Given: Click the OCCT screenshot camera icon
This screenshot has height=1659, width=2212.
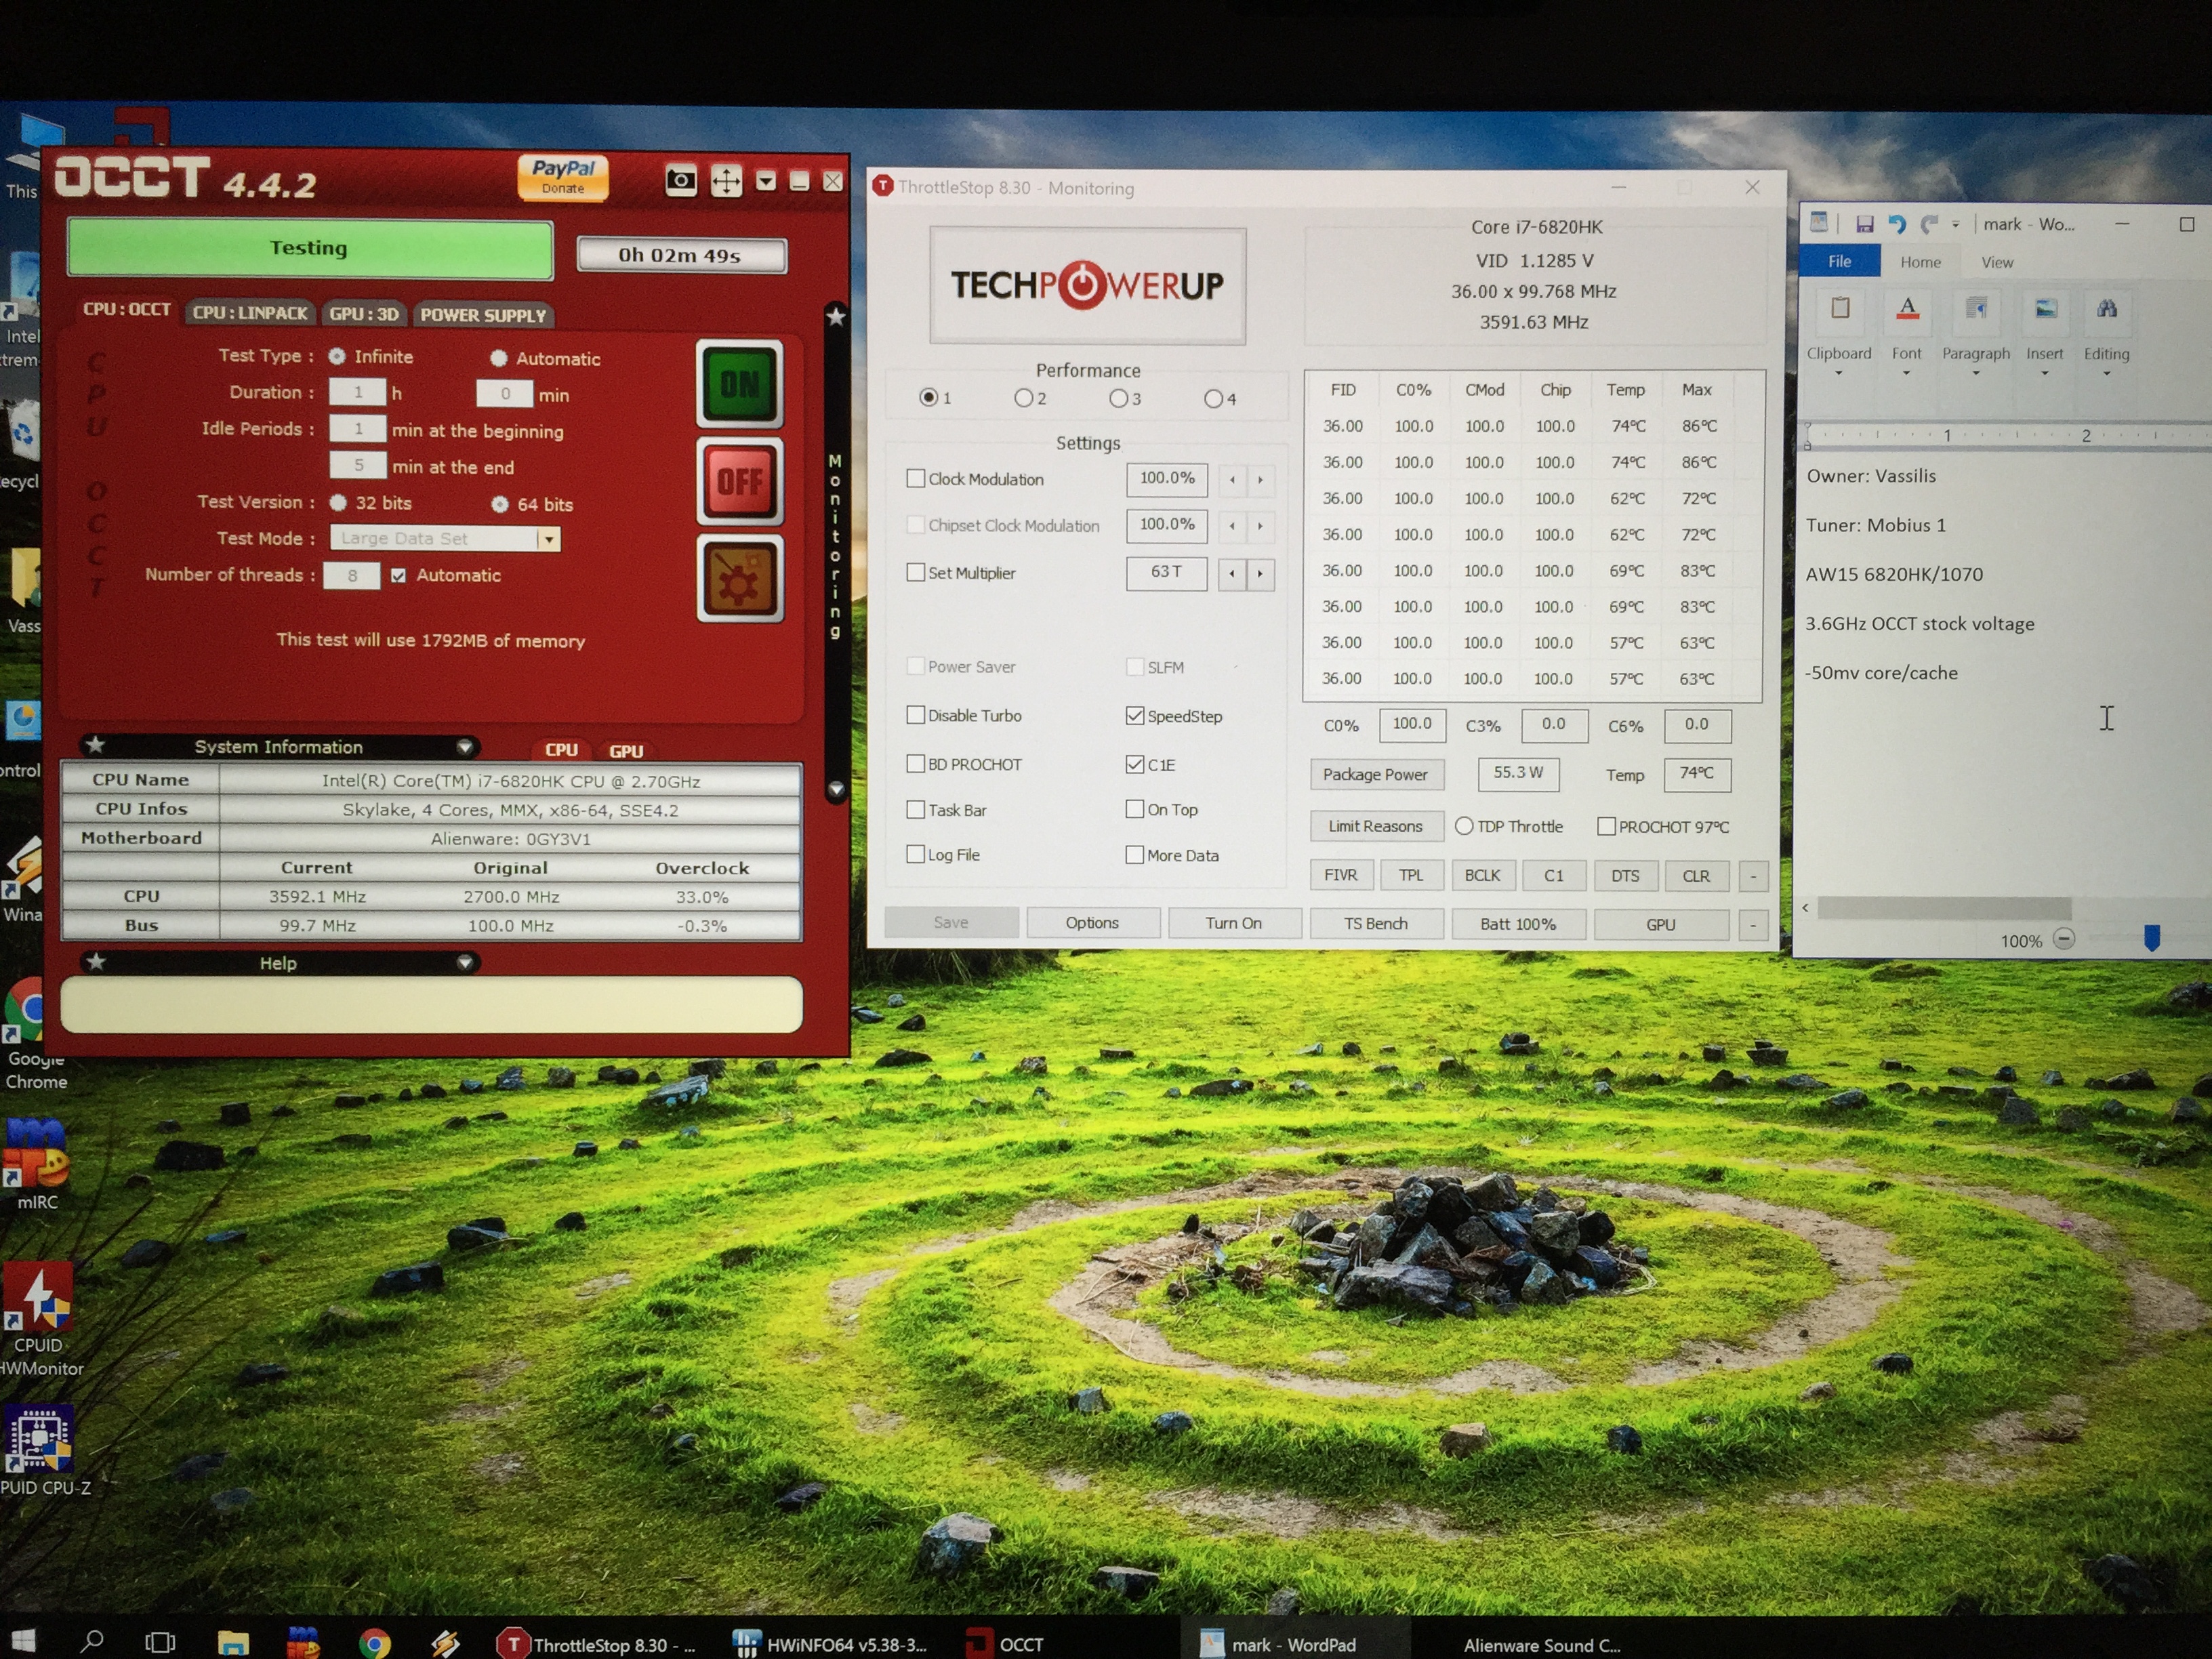Looking at the screenshot, I should (681, 181).
